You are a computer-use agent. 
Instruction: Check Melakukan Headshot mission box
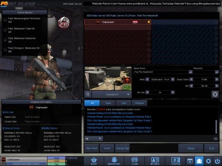(5, 40)
